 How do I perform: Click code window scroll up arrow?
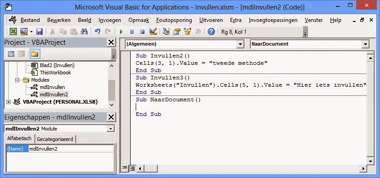coord(370,58)
